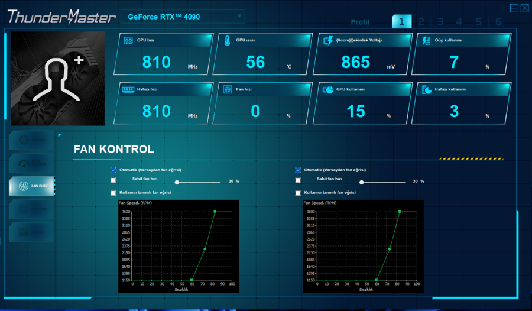Switch to profile 5
This screenshot has height=311, width=532.
click(479, 22)
